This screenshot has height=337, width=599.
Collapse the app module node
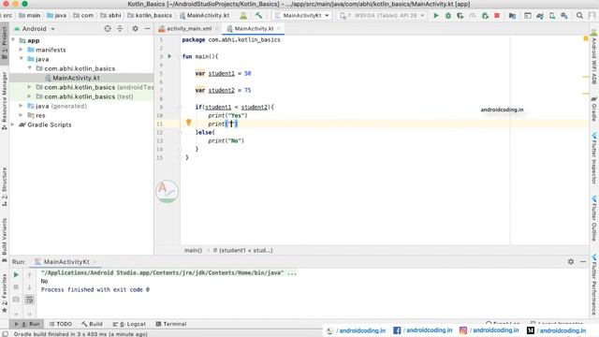point(13,40)
